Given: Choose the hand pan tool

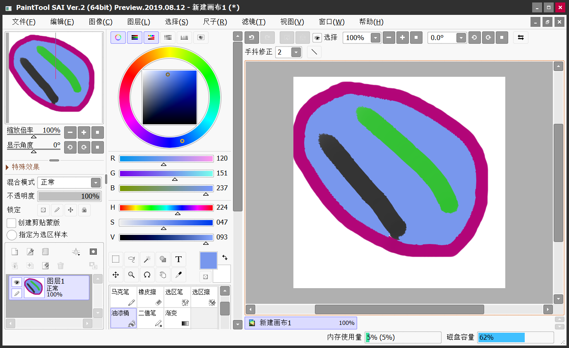Looking at the screenshot, I should (x=163, y=275).
